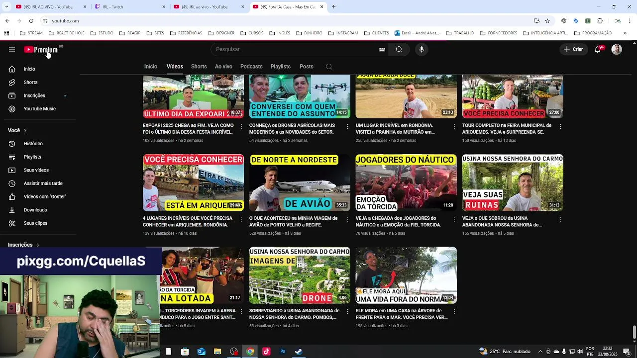Switch to the Posts tab
The image size is (637, 358).
pyautogui.click(x=307, y=67)
